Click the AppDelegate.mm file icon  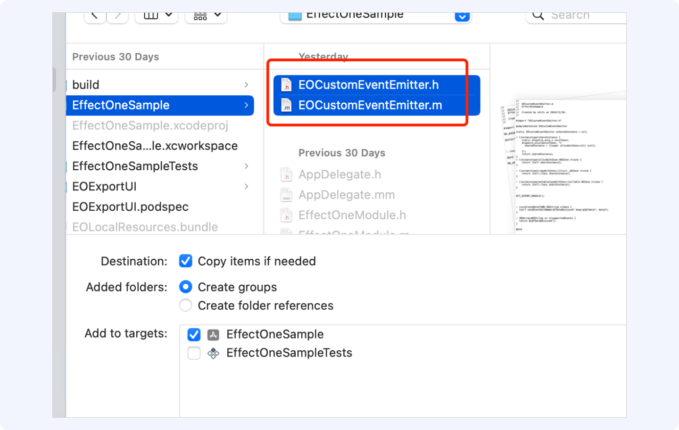click(x=286, y=195)
